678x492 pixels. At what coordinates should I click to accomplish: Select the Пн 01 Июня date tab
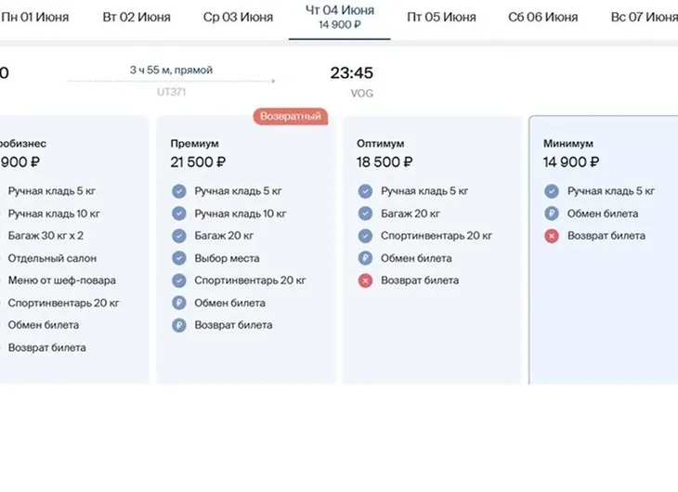pos(34,18)
